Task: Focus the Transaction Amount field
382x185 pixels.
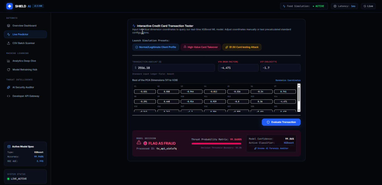Action: pyautogui.click(x=173, y=68)
